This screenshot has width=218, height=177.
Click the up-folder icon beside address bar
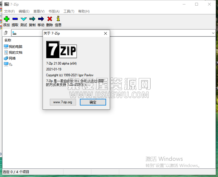pos(6,33)
